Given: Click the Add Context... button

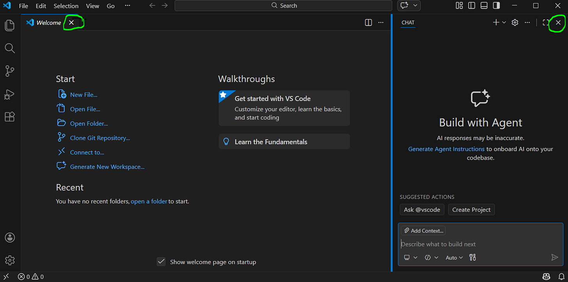Looking at the screenshot, I should point(423,231).
